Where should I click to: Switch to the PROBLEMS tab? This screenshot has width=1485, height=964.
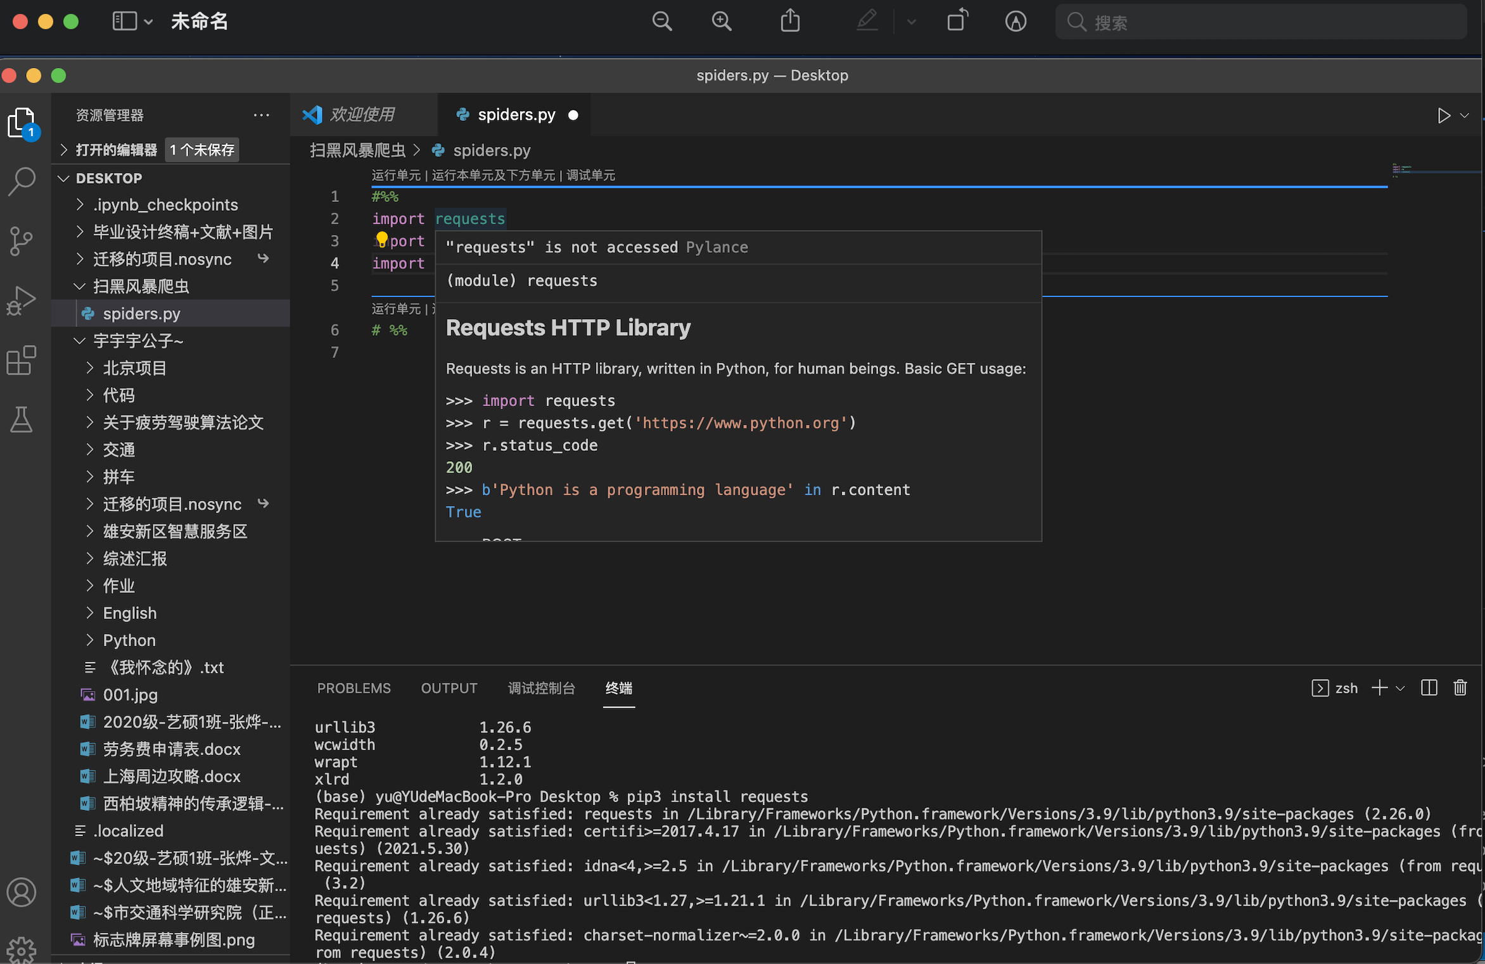pos(354,688)
